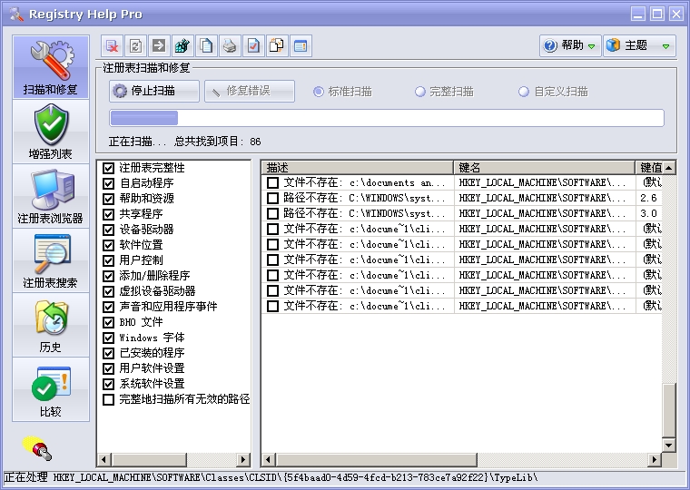Click down arrow of results vertical scrollbar

669,446
